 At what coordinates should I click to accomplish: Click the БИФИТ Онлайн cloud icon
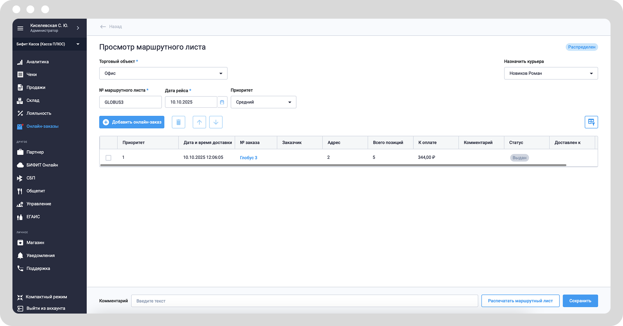[20, 165]
